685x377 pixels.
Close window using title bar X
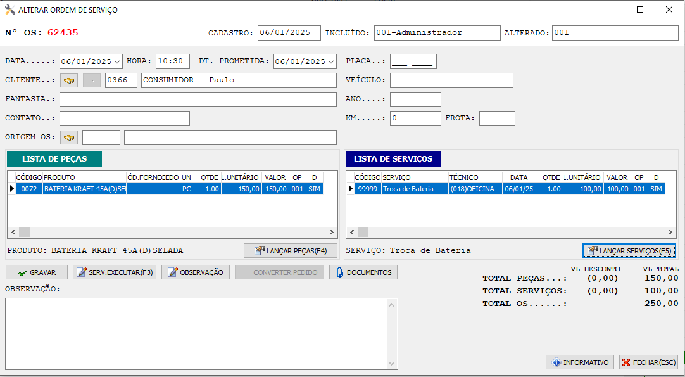tap(669, 10)
